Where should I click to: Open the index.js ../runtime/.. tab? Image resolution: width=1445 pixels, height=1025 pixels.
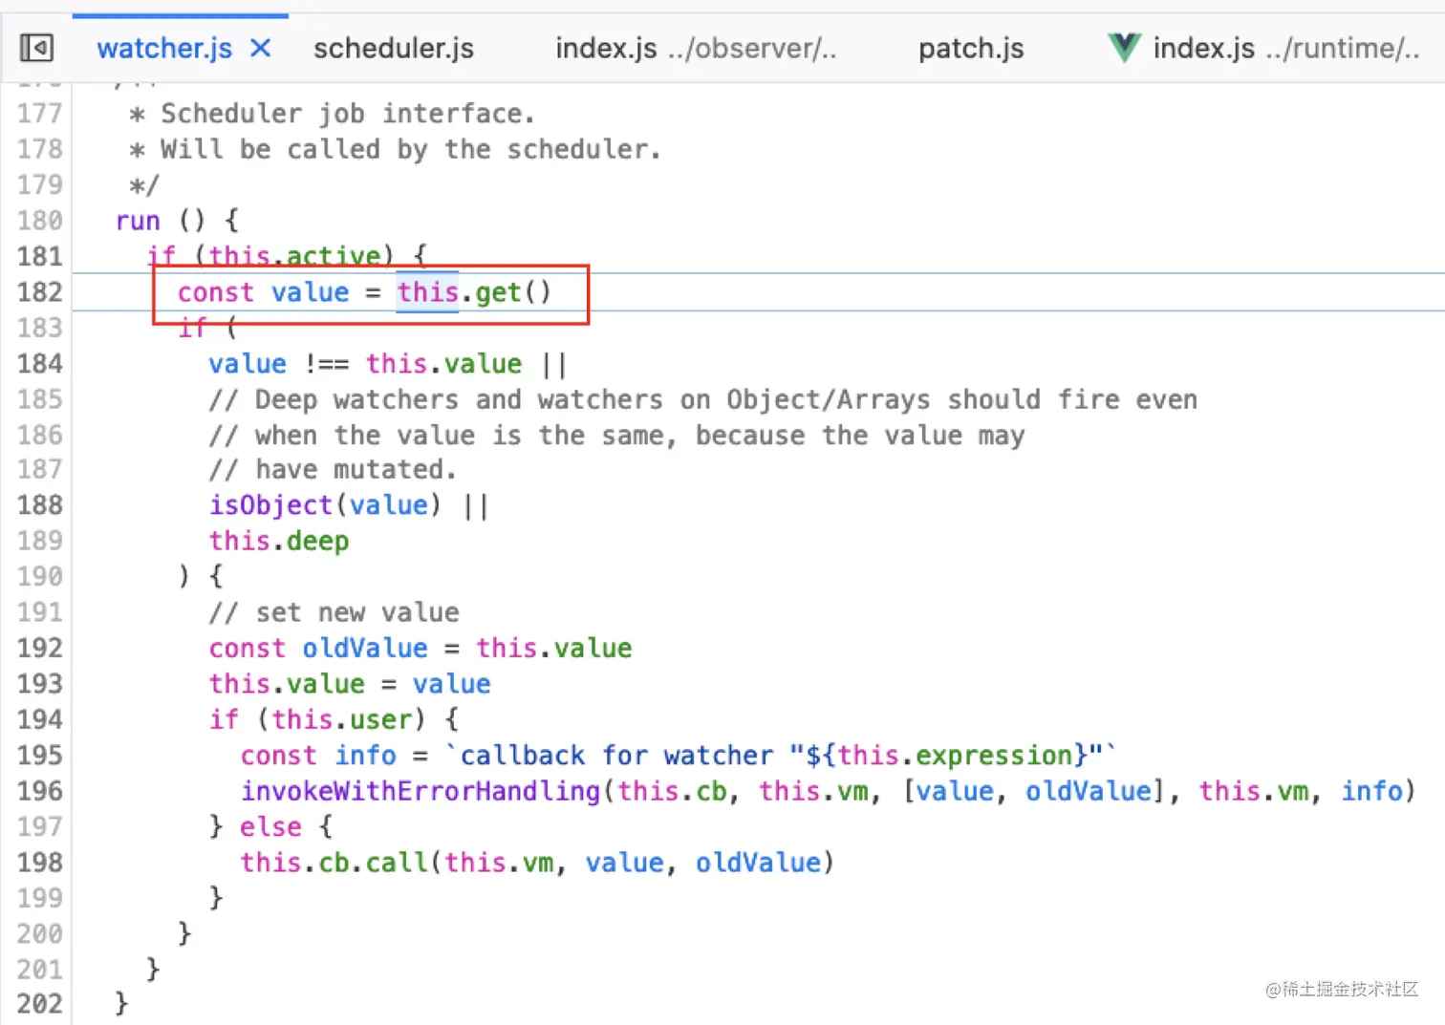pyautogui.click(x=1286, y=48)
